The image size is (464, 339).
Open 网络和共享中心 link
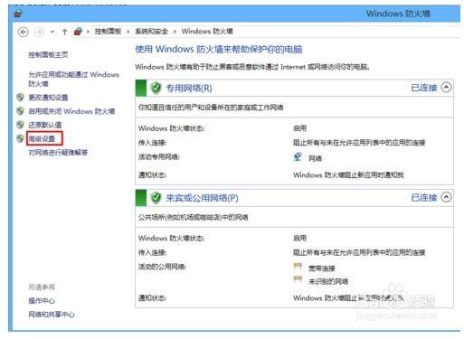(52, 315)
